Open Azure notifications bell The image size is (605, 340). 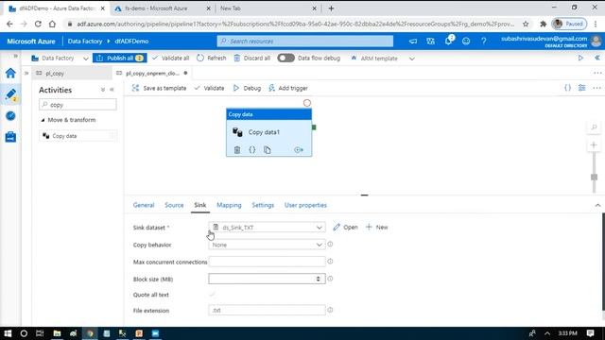point(448,41)
